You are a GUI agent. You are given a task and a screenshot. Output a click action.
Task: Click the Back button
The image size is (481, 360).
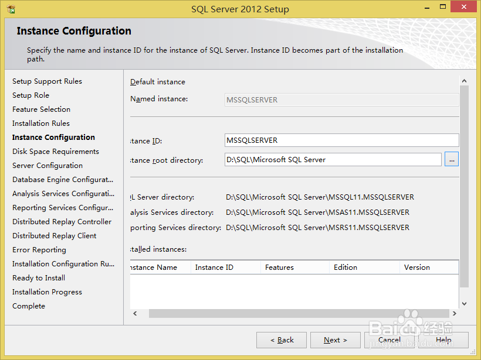(x=281, y=340)
